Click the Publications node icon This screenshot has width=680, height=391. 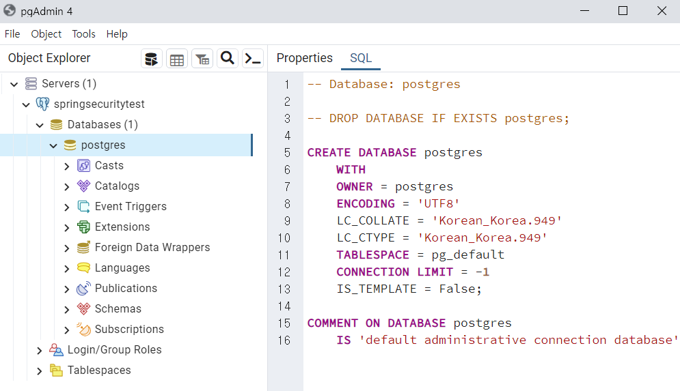click(83, 289)
